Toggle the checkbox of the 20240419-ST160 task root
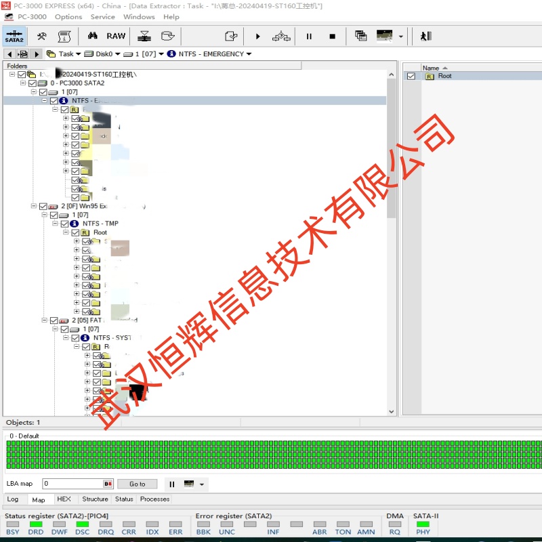The image size is (542, 542). (22, 75)
